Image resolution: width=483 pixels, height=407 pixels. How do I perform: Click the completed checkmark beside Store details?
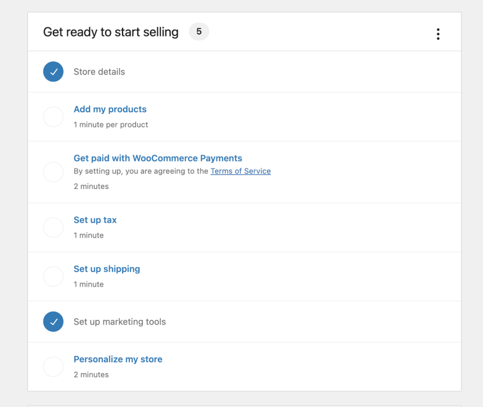coord(53,72)
